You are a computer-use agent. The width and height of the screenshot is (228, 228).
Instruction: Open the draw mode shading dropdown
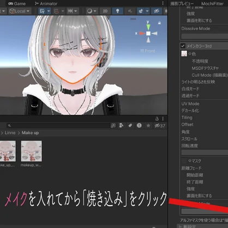[x=92, y=11]
